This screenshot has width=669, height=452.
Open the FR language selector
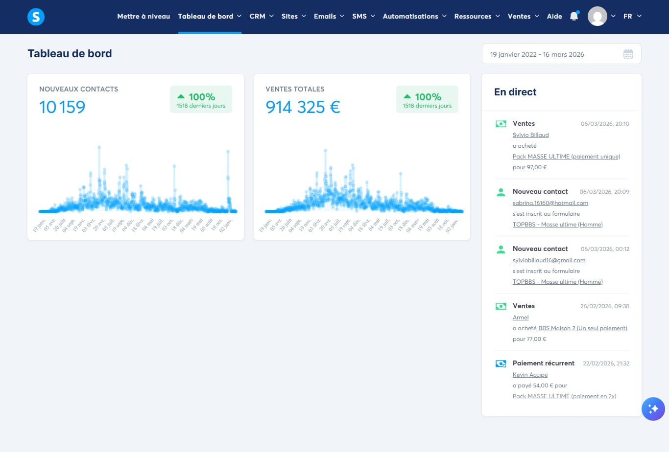632,16
